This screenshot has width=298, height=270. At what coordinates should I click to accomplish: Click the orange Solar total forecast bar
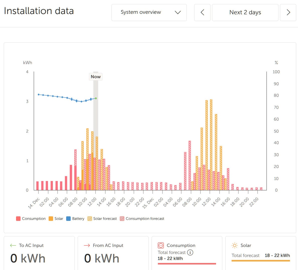261,261
